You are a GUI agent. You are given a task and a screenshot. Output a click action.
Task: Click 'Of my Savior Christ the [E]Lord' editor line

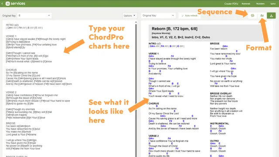(23, 75)
